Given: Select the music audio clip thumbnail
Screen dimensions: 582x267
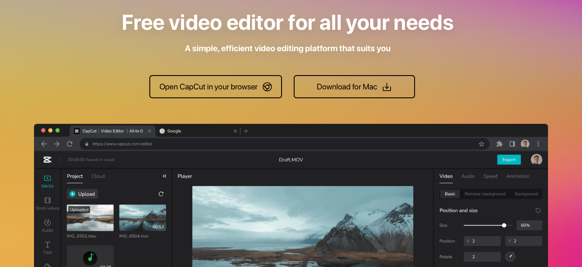Looking at the screenshot, I should [x=90, y=256].
